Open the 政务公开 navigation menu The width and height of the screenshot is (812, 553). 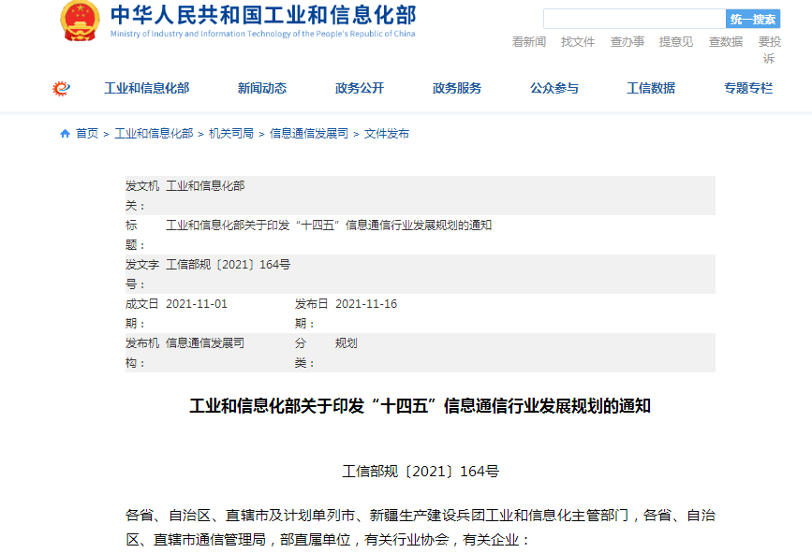click(x=360, y=88)
